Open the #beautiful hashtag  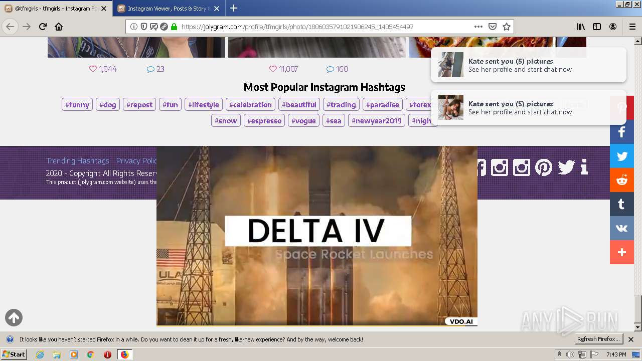point(299,104)
